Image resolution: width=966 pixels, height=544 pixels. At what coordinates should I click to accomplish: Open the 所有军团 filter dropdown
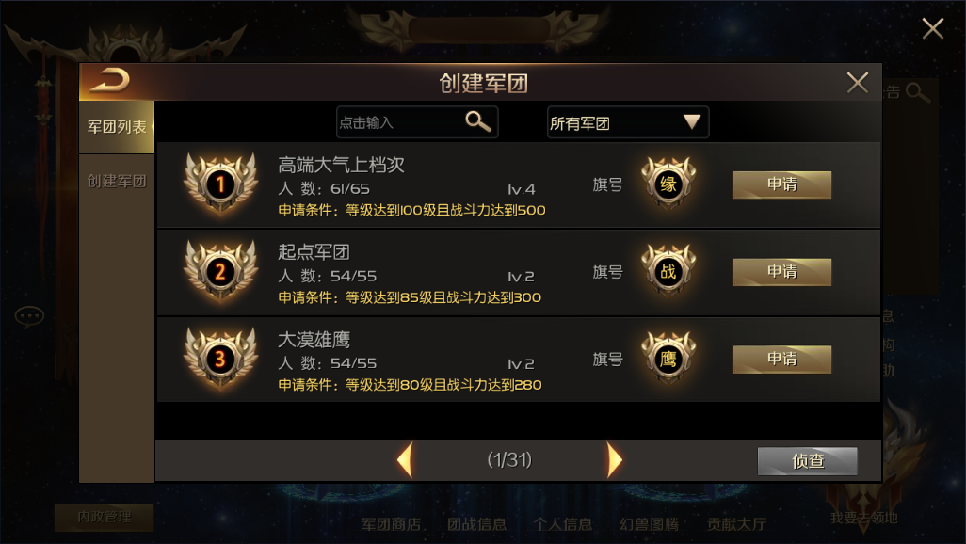(x=628, y=122)
